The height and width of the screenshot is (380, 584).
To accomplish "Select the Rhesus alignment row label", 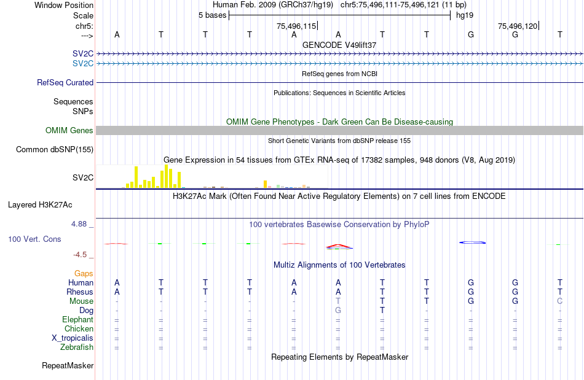I will point(80,292).
